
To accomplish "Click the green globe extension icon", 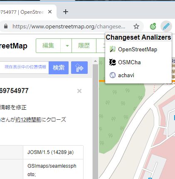I will pos(153,26).
